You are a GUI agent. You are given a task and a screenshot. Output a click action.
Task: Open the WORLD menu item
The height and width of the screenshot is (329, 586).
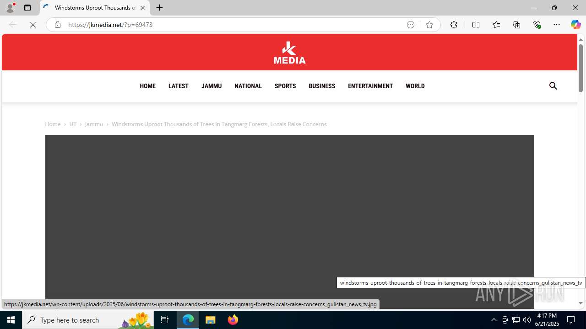click(415, 86)
